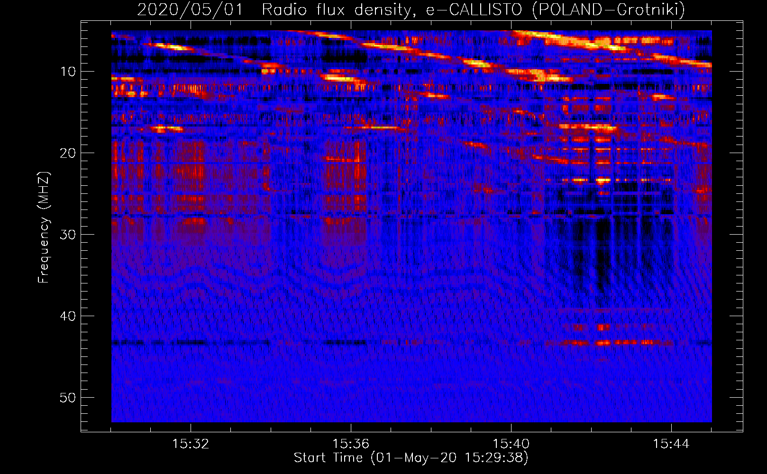
Task: Click the frequency tick label '20'
Action: click(x=68, y=153)
